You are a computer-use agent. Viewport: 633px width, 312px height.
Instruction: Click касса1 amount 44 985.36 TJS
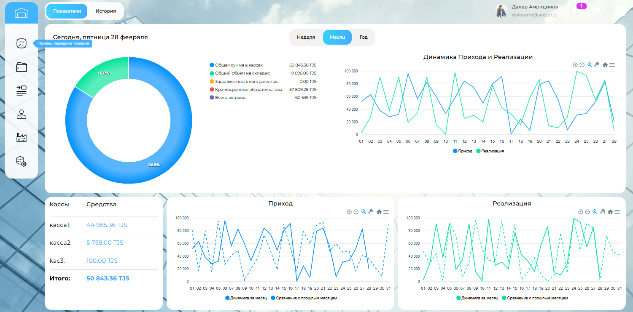107,225
